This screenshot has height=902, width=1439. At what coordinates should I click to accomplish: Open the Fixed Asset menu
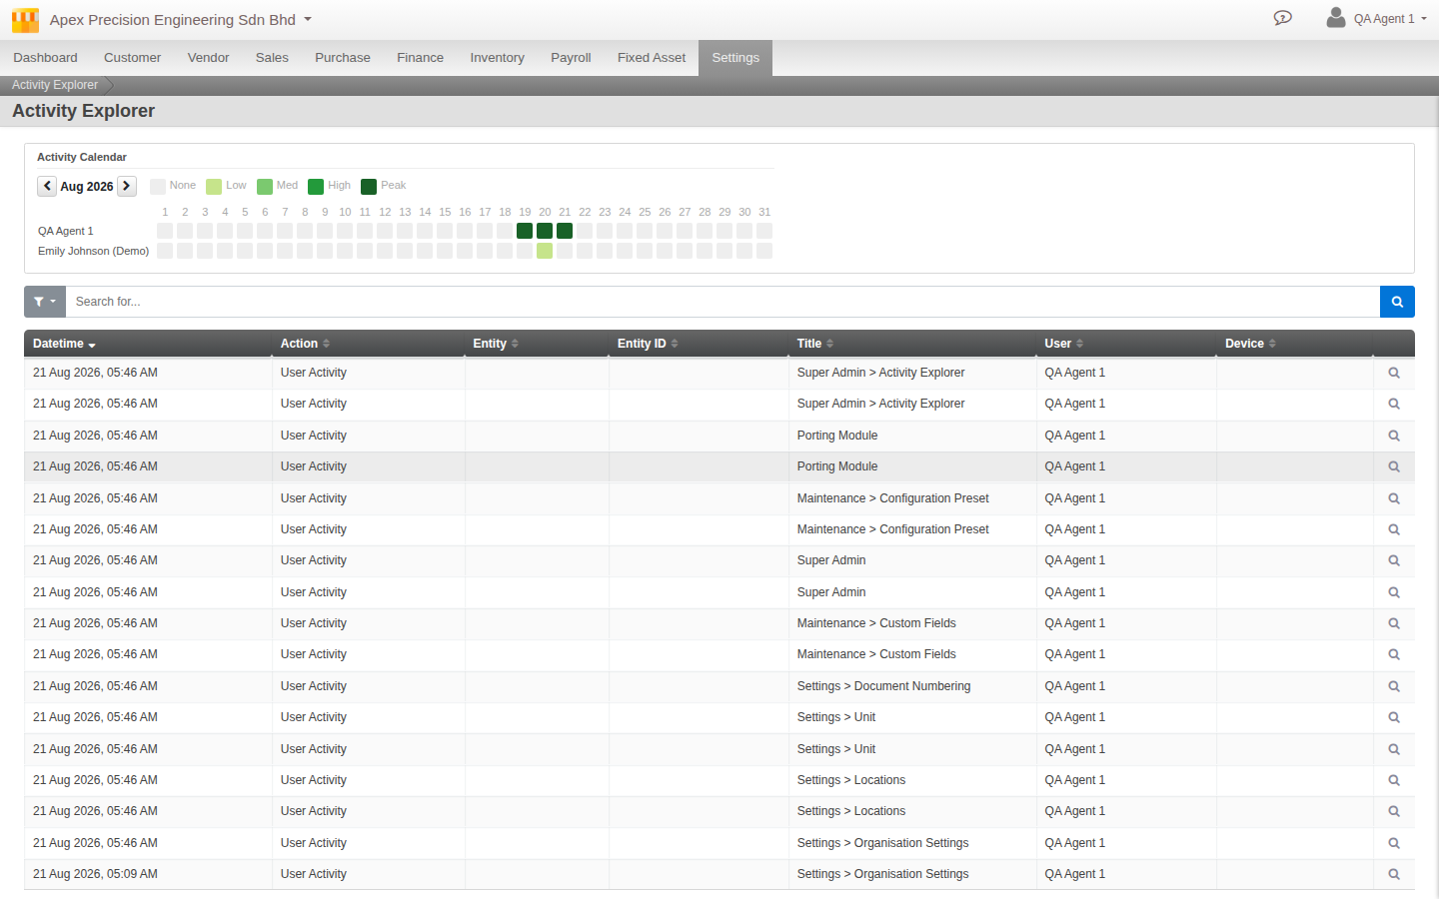(652, 58)
